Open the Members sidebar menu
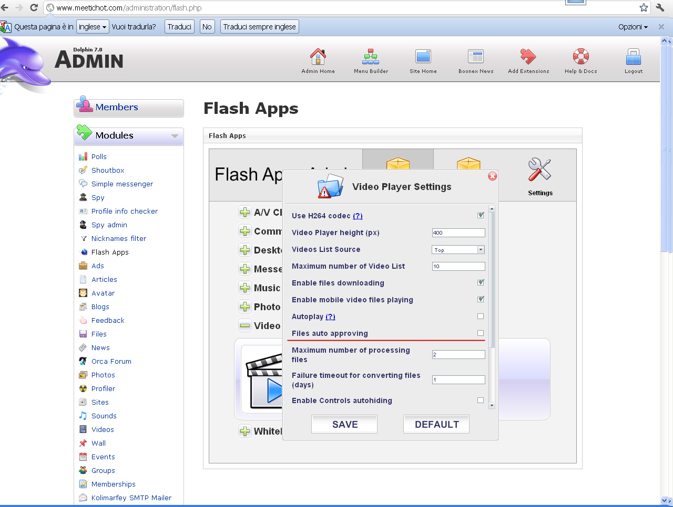The height and width of the screenshot is (507, 673). [x=117, y=107]
